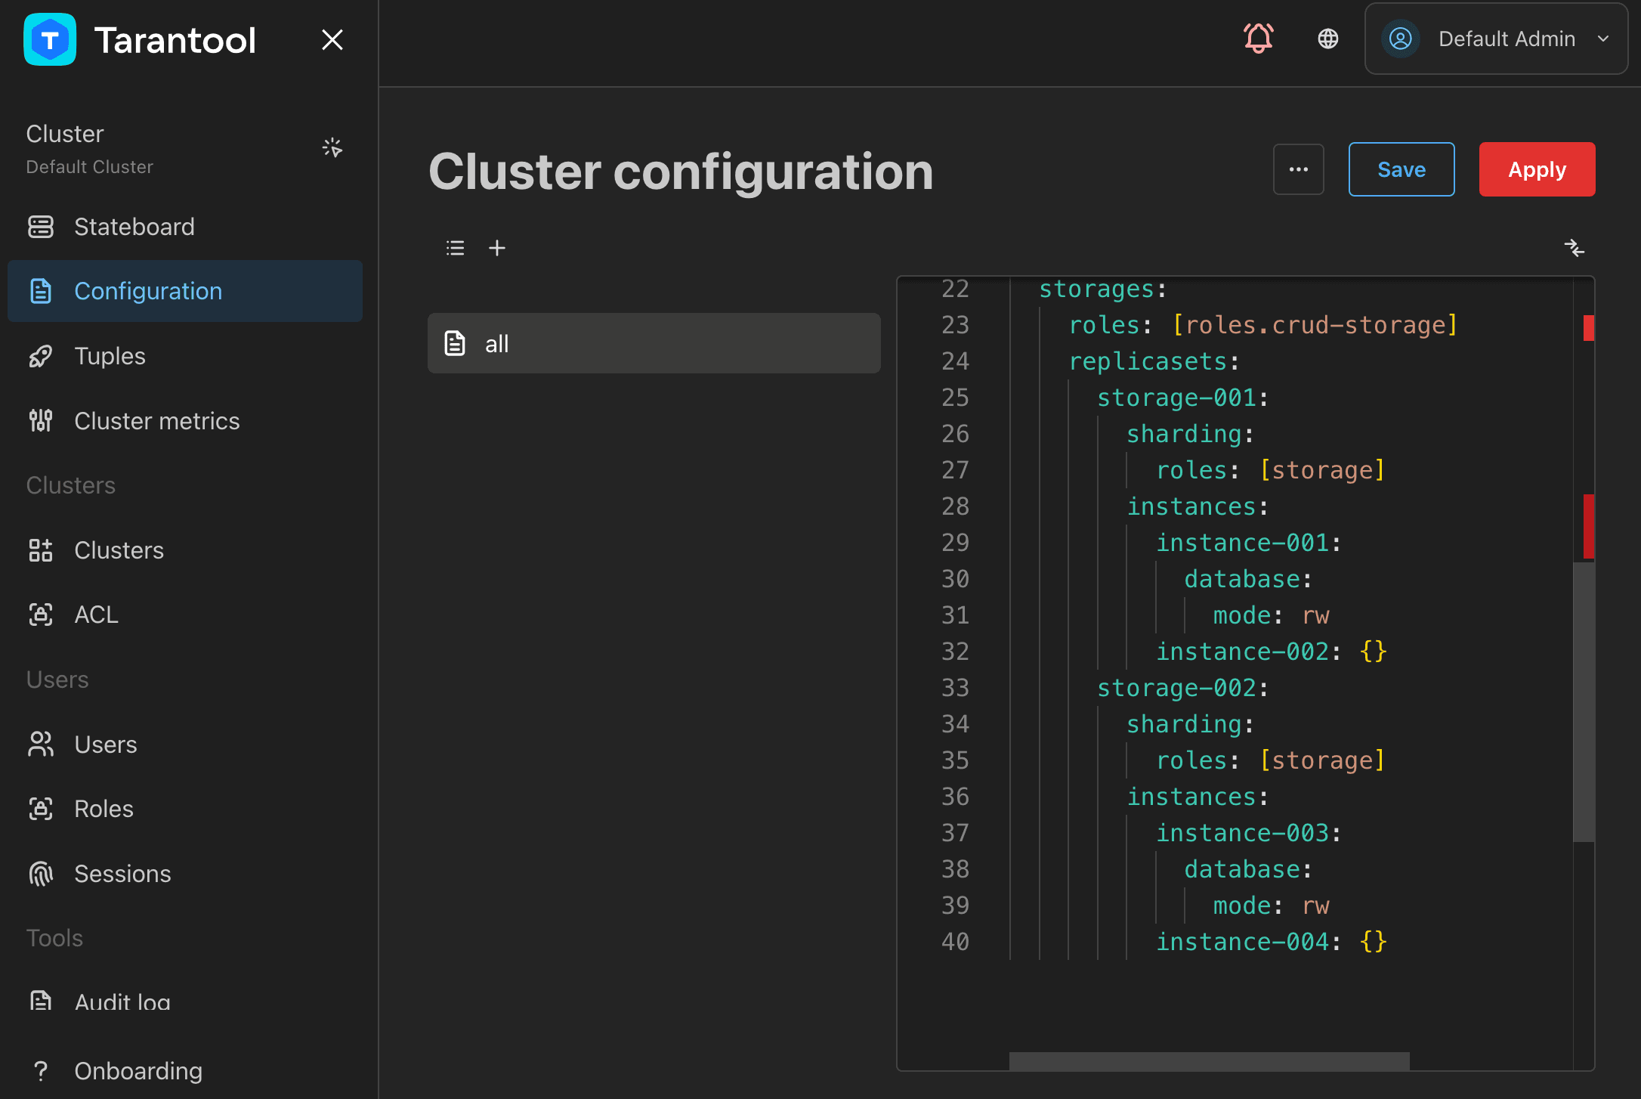
Task: Expand the Default Admin user dropdown
Action: click(1496, 39)
